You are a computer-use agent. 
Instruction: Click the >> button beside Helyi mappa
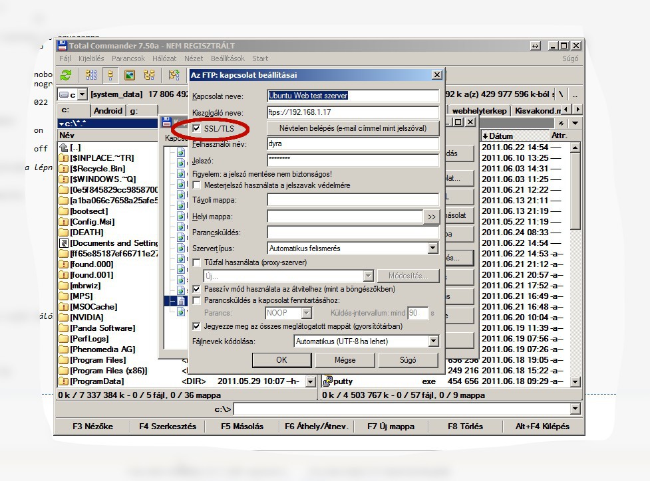[432, 217]
